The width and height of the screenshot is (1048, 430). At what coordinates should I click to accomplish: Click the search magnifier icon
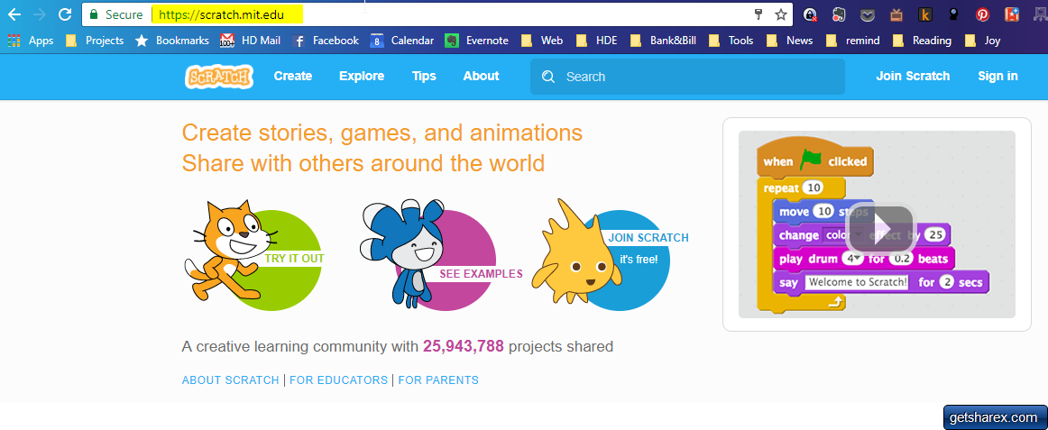tap(548, 77)
